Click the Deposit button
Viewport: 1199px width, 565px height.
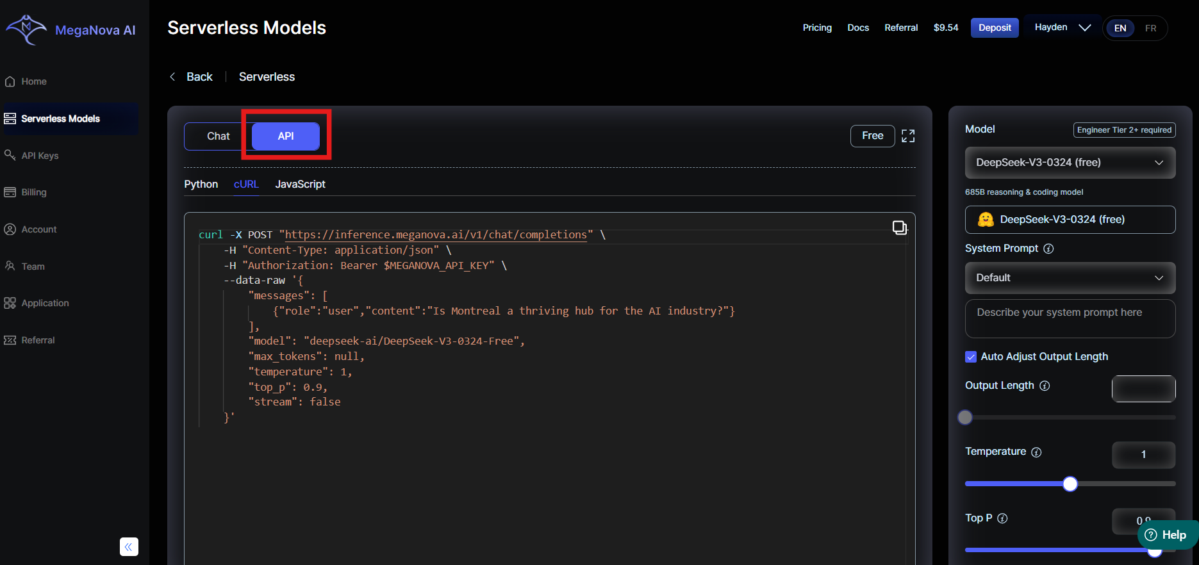(994, 28)
